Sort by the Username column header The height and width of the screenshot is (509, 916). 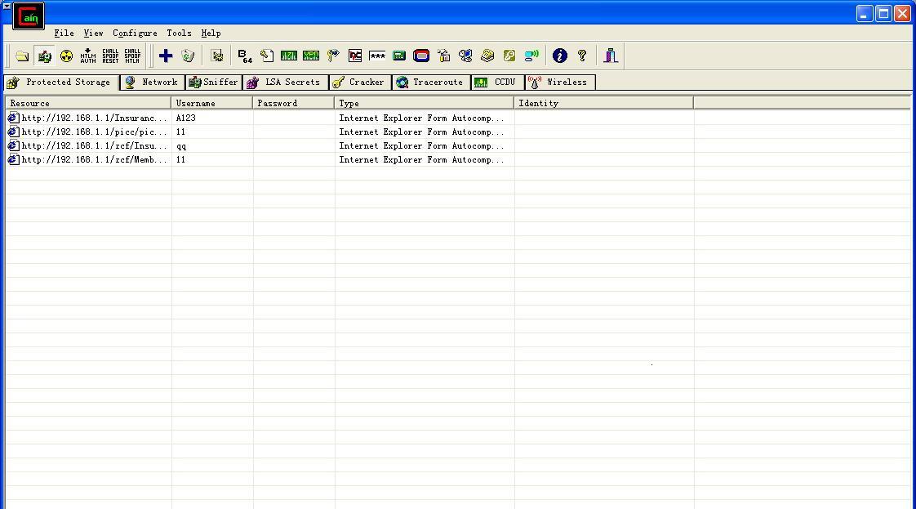coord(211,103)
